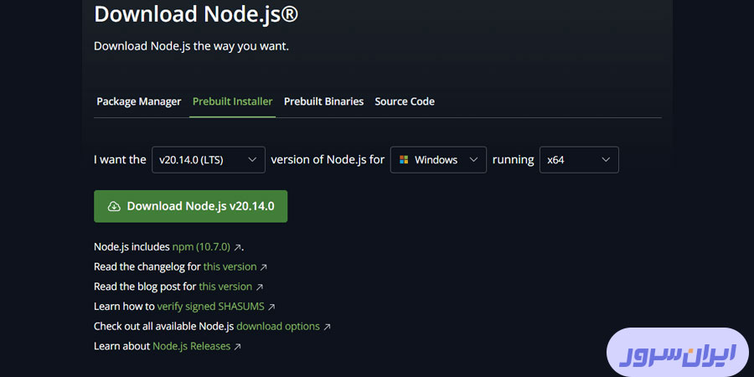754x377 pixels.
Task: Click arrow icon beside download options
Action: (327, 327)
